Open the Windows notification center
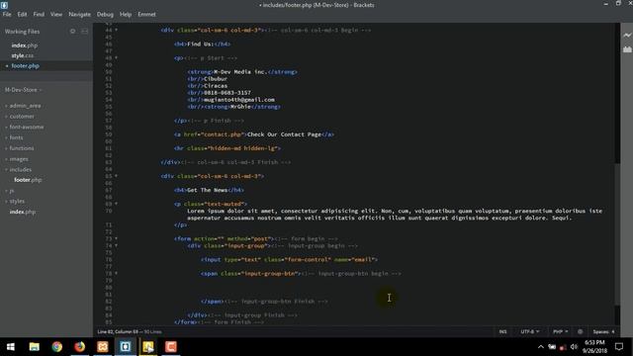The height and width of the screenshot is (356, 633). click(x=619, y=347)
